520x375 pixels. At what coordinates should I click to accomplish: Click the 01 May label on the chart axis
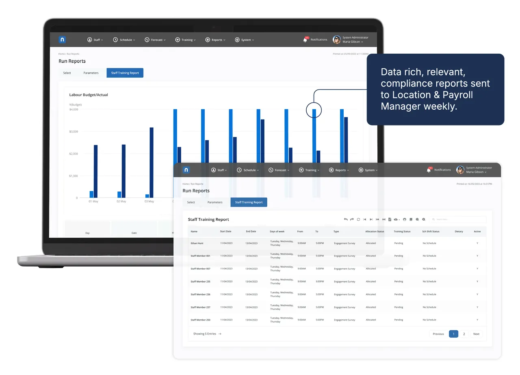[93, 202]
